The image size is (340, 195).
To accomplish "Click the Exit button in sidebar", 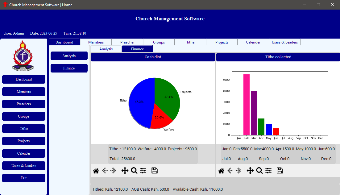I will coord(24,178).
